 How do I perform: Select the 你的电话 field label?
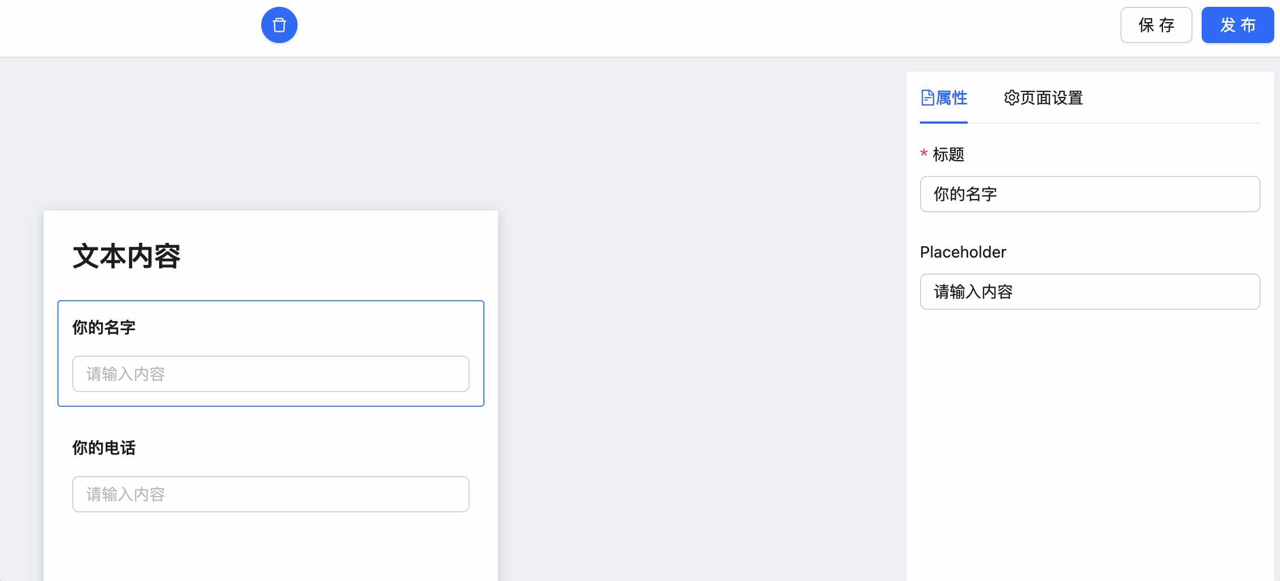click(x=104, y=448)
